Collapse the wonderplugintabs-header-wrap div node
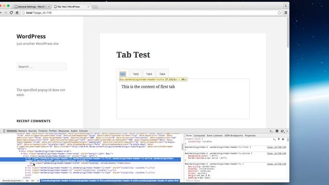Image resolution: width=329 pixels, height=185 pixels. [20, 151]
